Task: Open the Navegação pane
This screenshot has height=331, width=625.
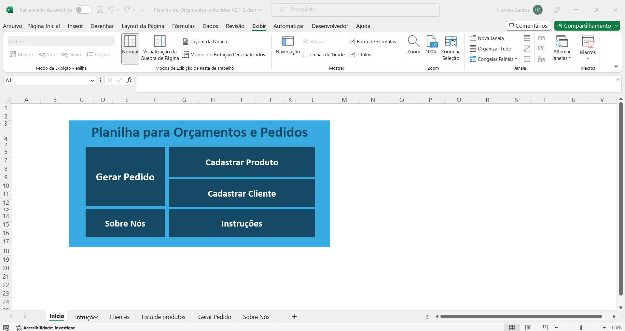Action: point(288,46)
